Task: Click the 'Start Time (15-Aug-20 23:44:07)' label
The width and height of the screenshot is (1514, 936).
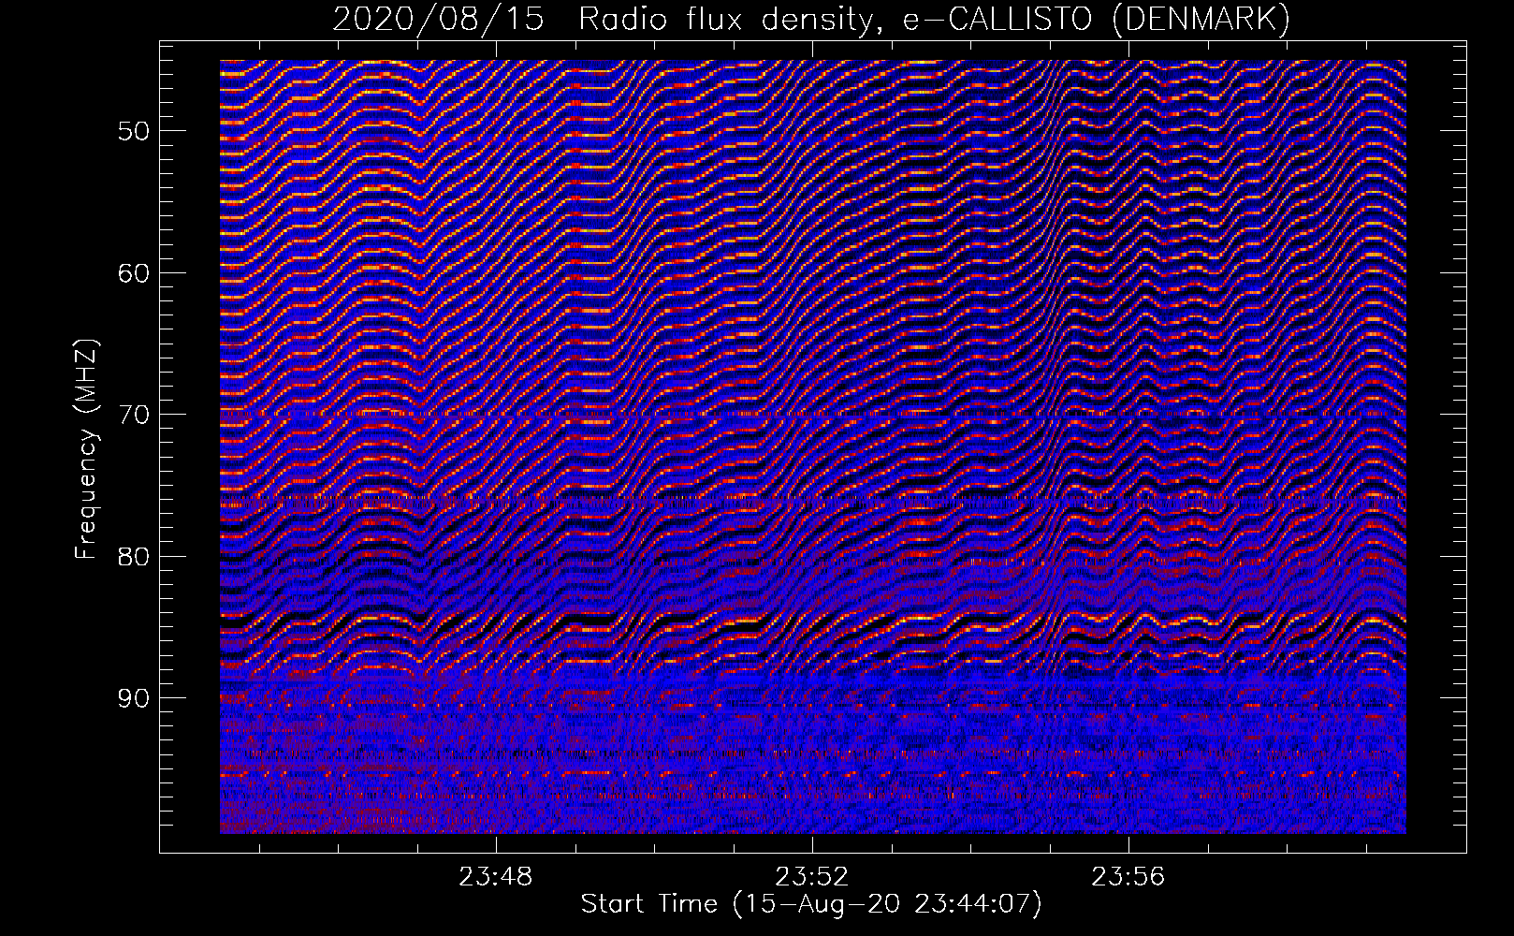Action: click(x=811, y=904)
